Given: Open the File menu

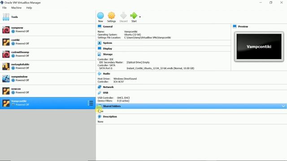Looking at the screenshot, I should pos(4,8).
